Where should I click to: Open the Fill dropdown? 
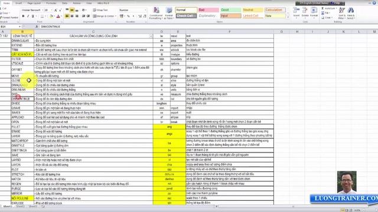tap(325, 13)
